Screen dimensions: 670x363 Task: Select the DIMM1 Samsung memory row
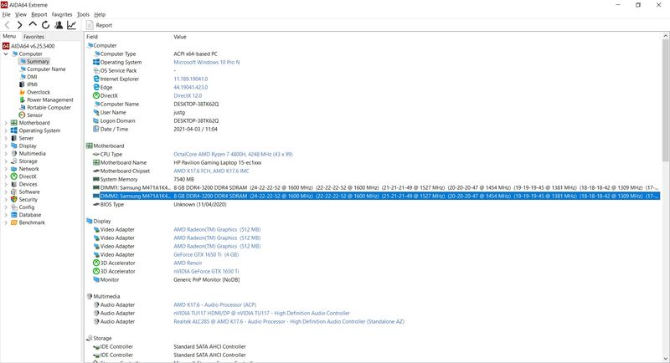click(376, 187)
